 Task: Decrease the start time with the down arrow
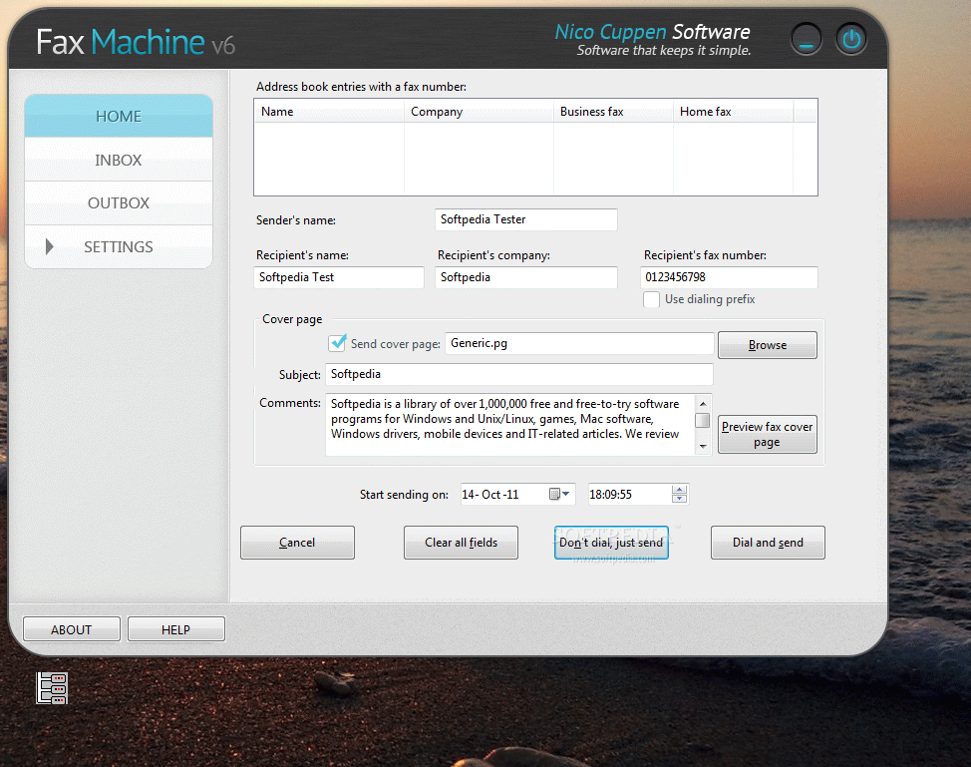(x=679, y=498)
